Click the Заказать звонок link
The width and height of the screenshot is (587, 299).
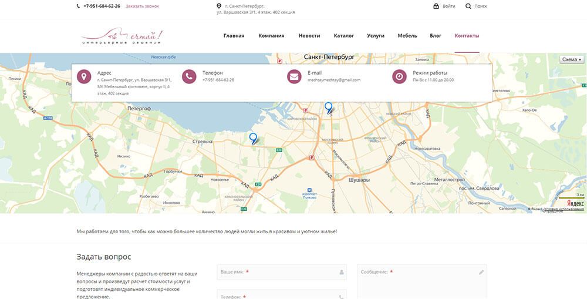(x=142, y=6)
